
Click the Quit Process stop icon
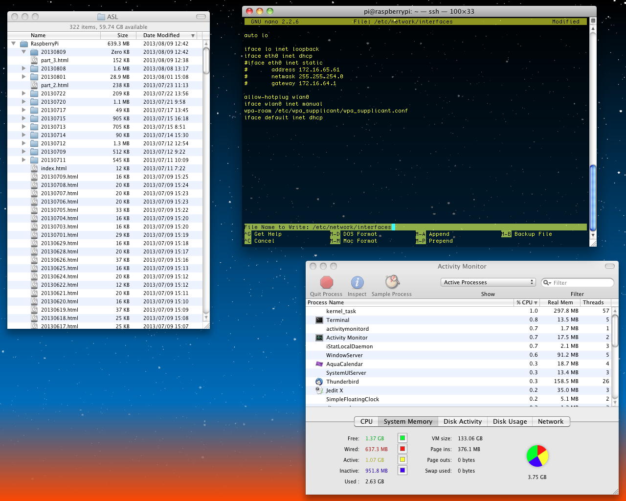[x=326, y=282]
